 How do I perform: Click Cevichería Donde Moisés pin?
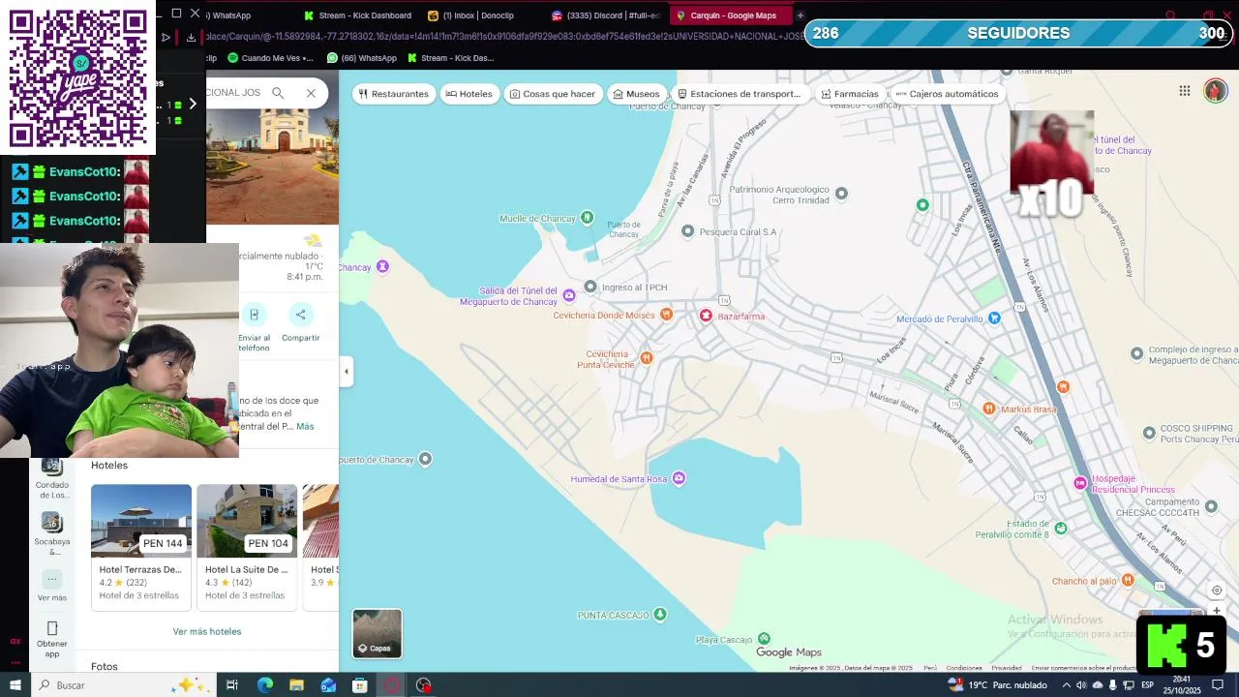tap(666, 315)
